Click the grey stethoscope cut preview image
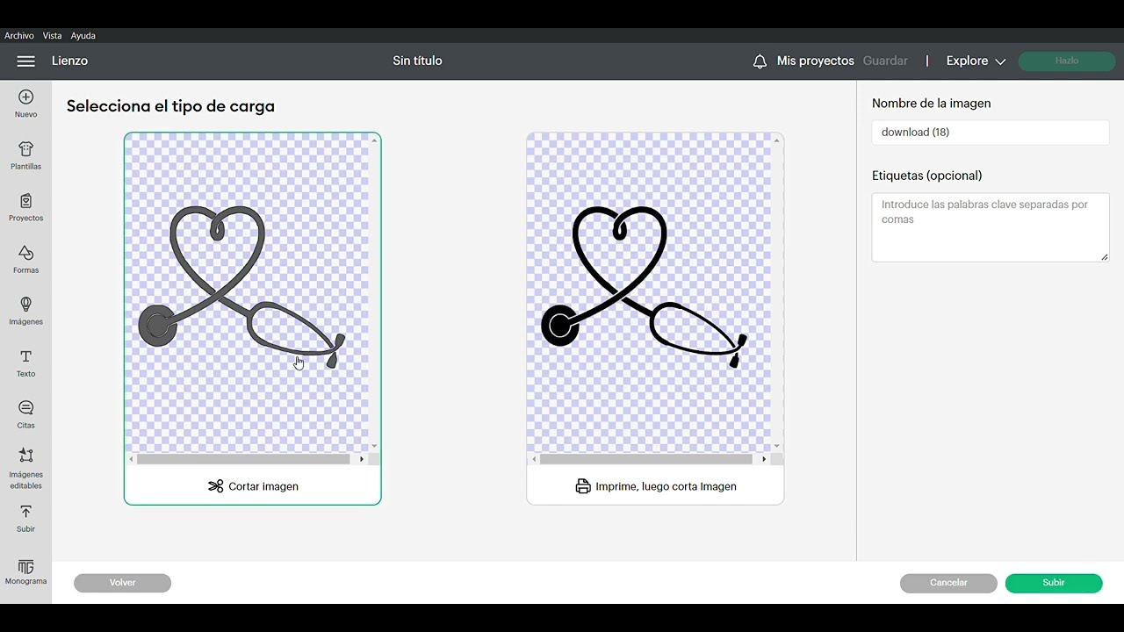Screen dimensions: 1124x632 [241, 288]
